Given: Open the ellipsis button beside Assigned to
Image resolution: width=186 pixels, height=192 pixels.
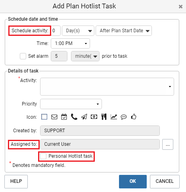Looking at the screenshot, I should pos(168,144).
